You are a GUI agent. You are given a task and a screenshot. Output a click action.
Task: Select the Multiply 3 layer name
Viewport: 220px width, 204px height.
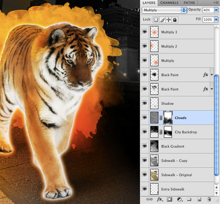tap(169, 32)
